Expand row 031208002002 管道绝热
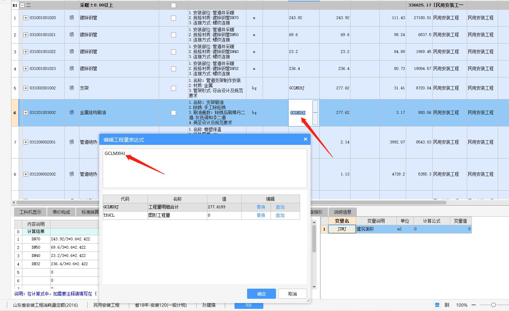The height and width of the screenshot is (311, 509). [x=26, y=174]
